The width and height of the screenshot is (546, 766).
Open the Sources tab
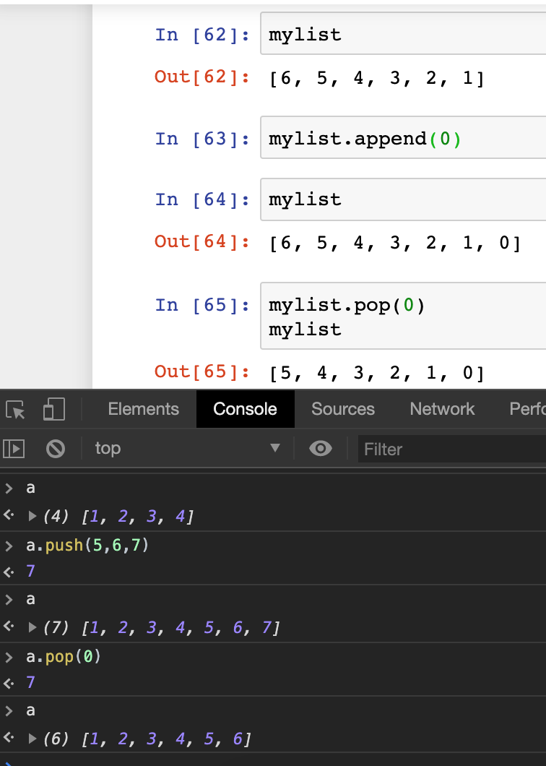point(343,409)
